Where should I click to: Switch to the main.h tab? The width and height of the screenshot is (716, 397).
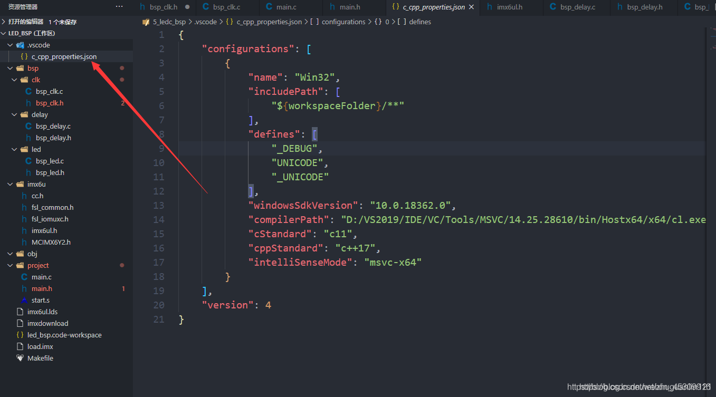[x=350, y=7]
